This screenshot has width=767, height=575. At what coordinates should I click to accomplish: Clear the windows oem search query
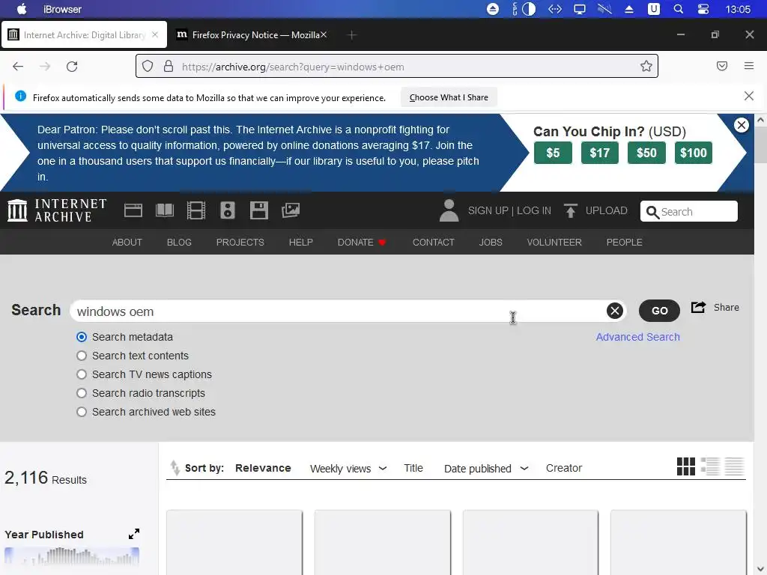[615, 311]
